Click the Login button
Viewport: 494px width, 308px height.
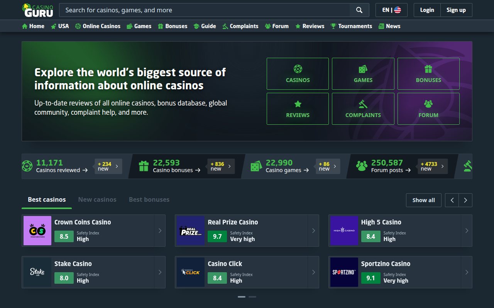tap(427, 10)
